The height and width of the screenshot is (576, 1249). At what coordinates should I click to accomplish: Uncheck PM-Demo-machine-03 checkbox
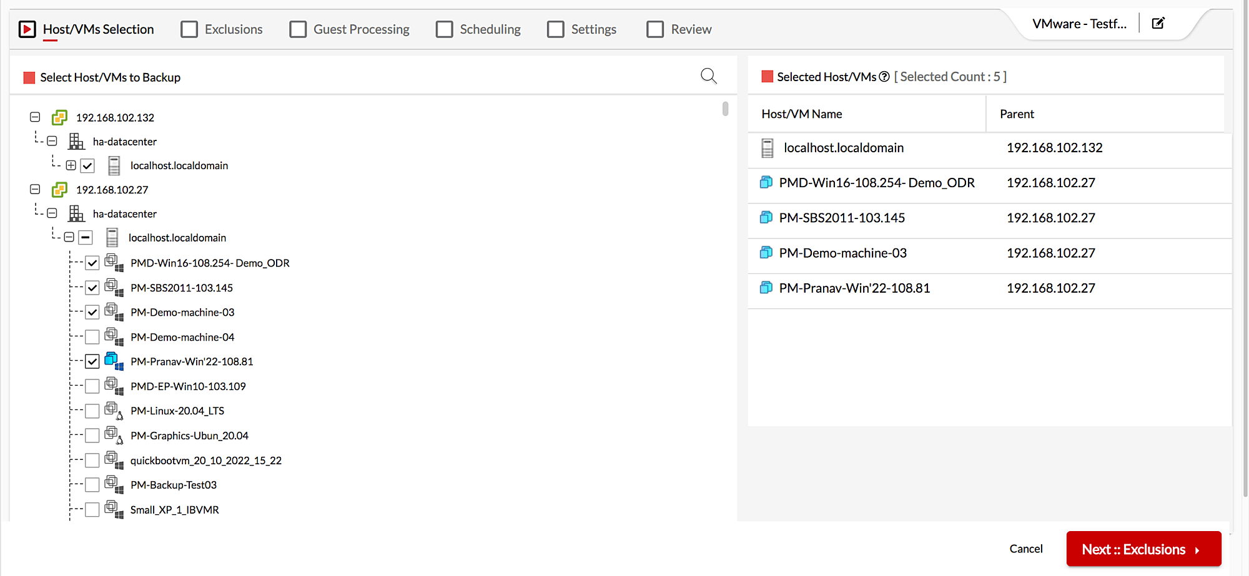pyautogui.click(x=92, y=312)
